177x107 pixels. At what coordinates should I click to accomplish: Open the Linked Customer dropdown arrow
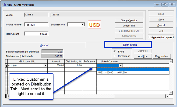[x=121, y=66]
